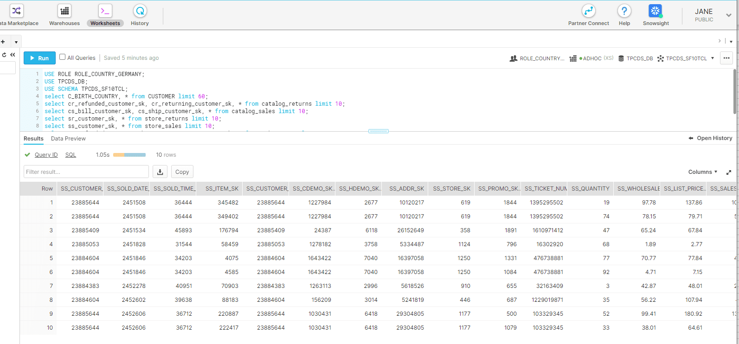Image resolution: width=739 pixels, height=344 pixels.
Task: Sort by SS_ITEM_SK column header
Action: 219,189
